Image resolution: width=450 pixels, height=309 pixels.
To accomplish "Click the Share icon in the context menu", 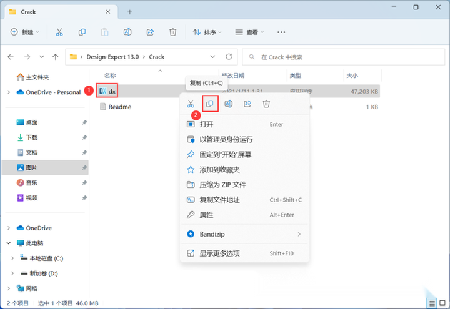I will 247,104.
